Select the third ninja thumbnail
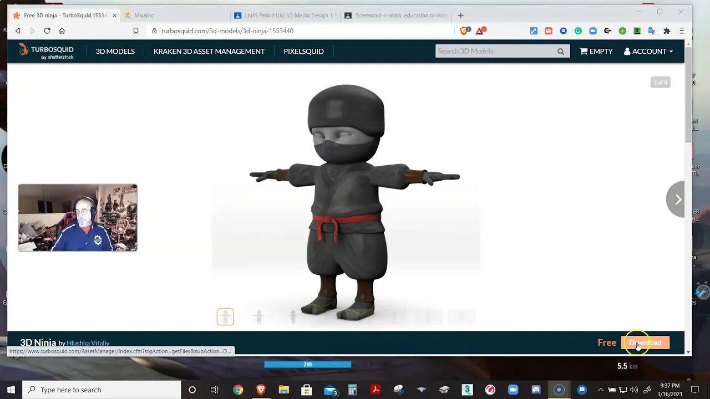This screenshot has height=399, width=710. pyautogui.click(x=292, y=316)
